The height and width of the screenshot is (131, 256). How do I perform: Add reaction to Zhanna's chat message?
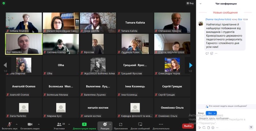(x=212, y=53)
